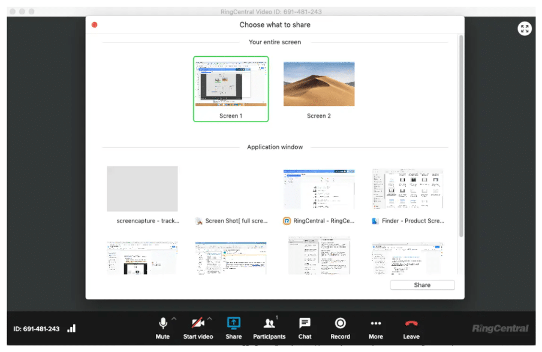
Task: Select the Finder - Product Scre window
Action: coord(408,189)
